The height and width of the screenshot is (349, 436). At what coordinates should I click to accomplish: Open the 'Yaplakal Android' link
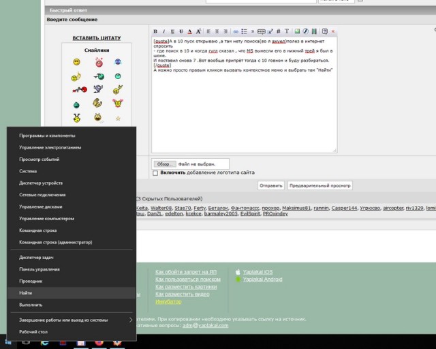[262, 279]
